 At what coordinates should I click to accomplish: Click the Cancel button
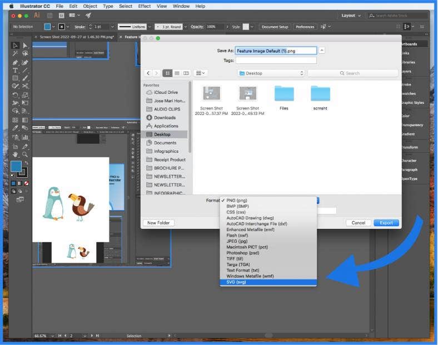tap(359, 223)
